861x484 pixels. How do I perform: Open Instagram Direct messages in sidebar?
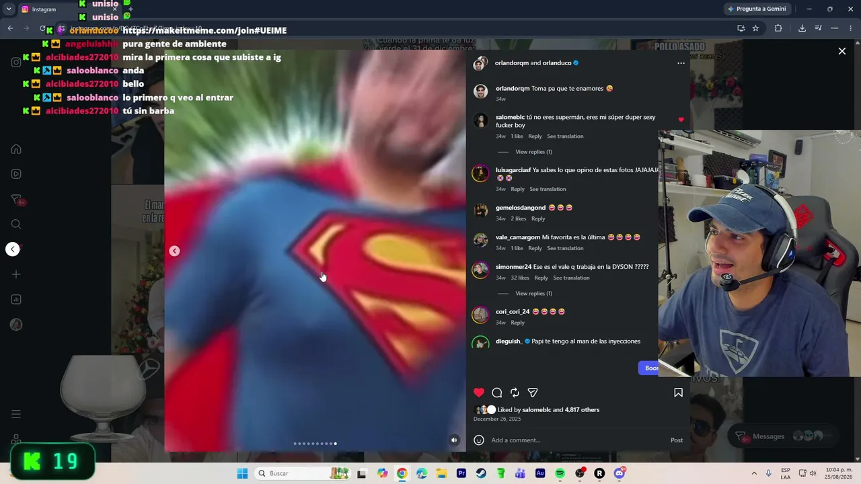click(16, 200)
